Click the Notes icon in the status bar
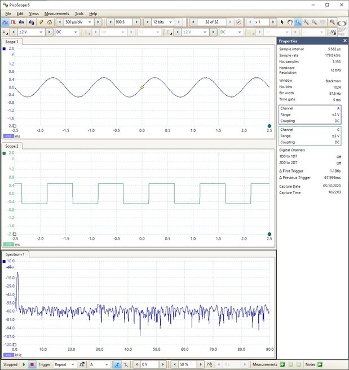 [319, 364]
